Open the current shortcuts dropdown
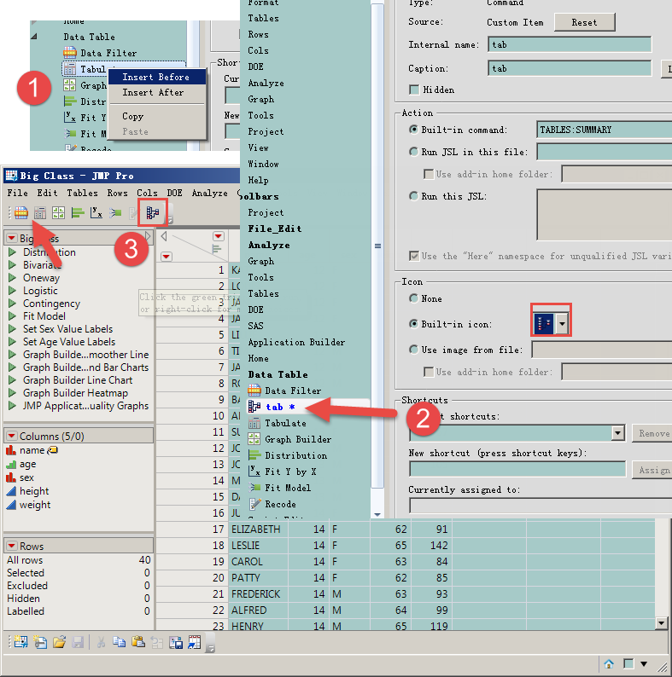Image resolution: width=672 pixels, height=677 pixels. 617,432
